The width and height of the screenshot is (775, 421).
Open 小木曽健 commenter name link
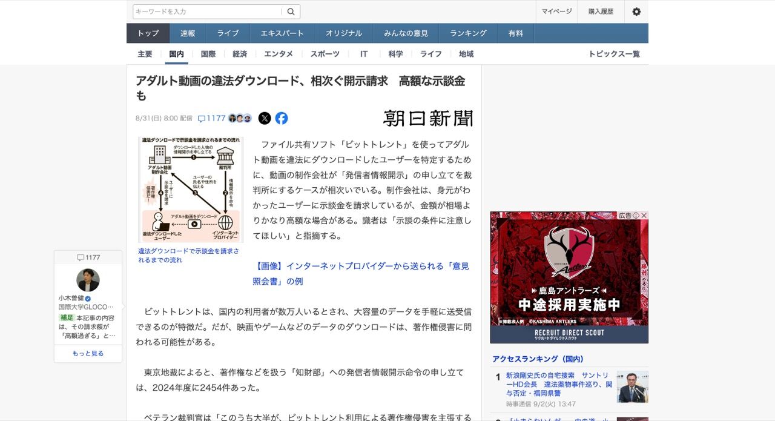point(71,299)
